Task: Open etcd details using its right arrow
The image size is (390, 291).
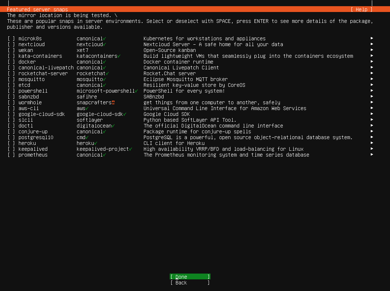Action: click(372, 85)
